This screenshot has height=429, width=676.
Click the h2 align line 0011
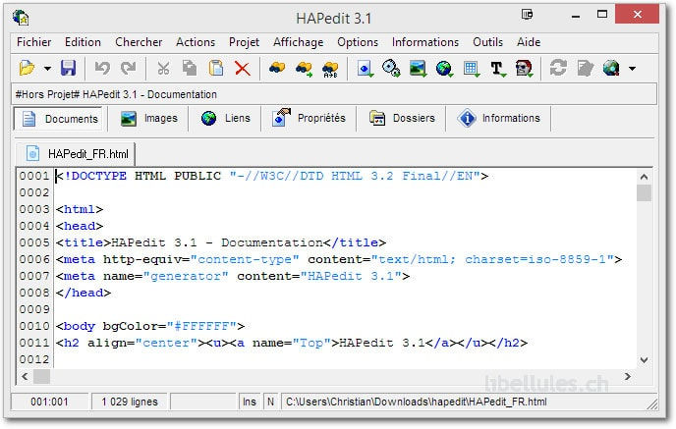pos(292,343)
